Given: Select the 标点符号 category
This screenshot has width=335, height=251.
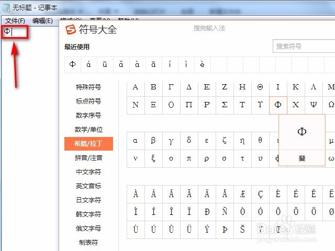Looking at the screenshot, I should pyautogui.click(x=88, y=101).
